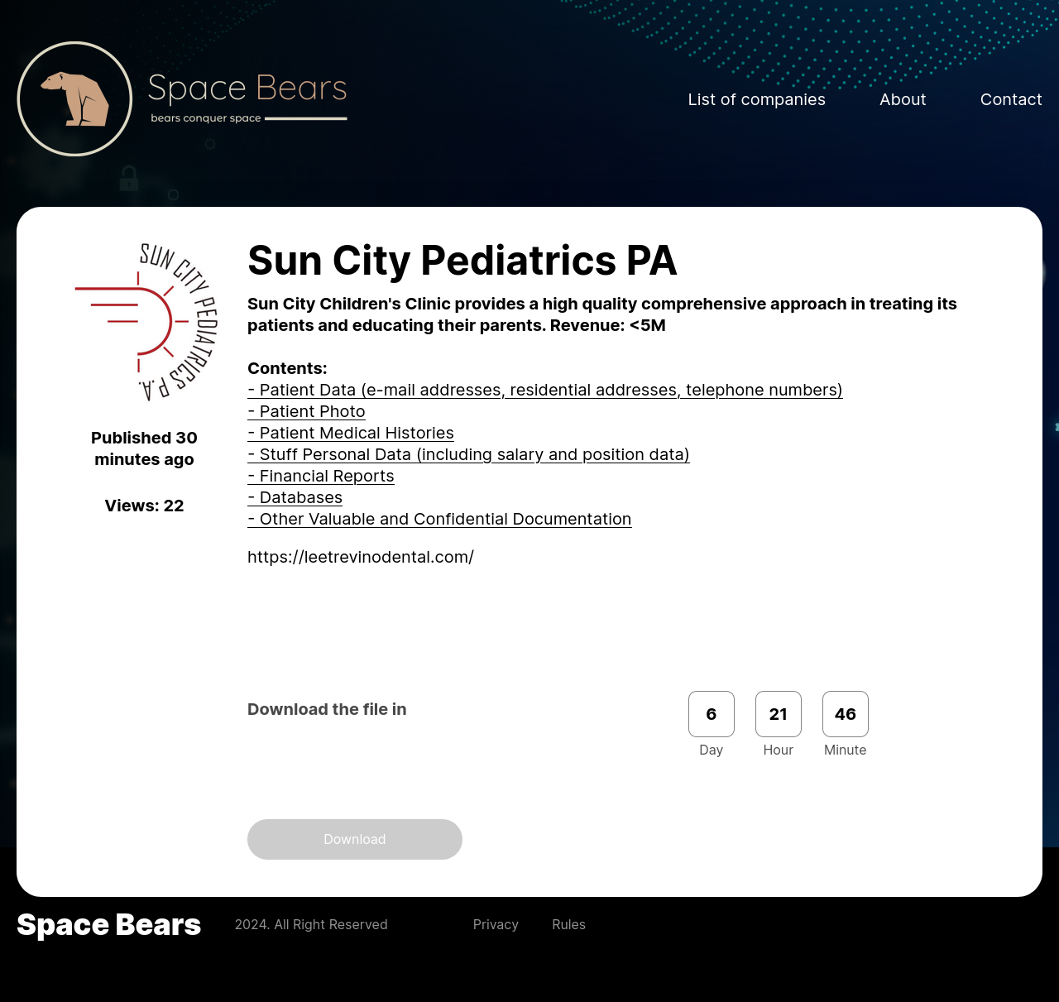
Task: Open the Stuff Personal Data link
Action: tap(468, 454)
